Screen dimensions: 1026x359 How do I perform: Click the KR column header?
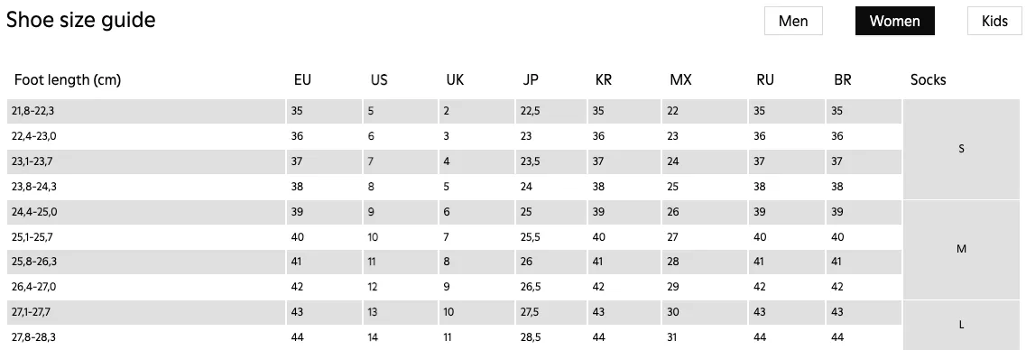pyautogui.click(x=604, y=79)
